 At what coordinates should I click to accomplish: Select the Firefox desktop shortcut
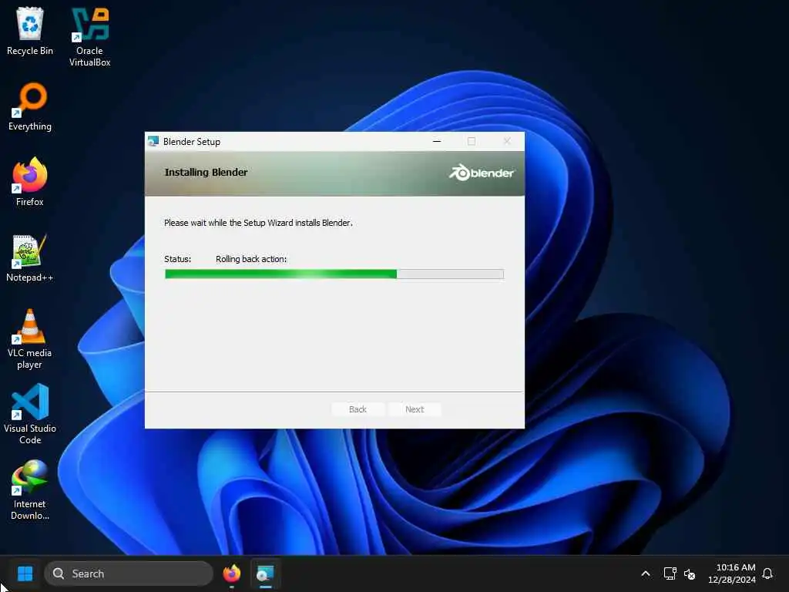click(30, 182)
